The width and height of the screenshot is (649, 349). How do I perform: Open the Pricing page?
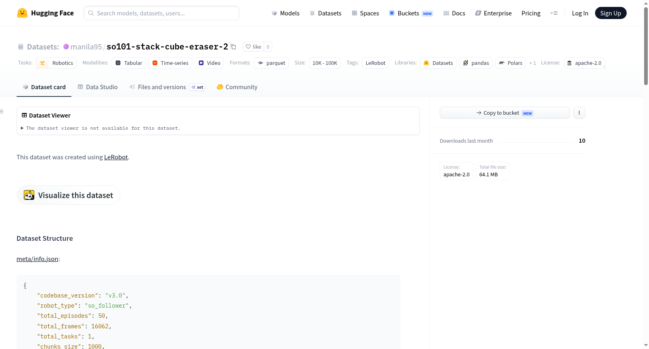coord(531,13)
